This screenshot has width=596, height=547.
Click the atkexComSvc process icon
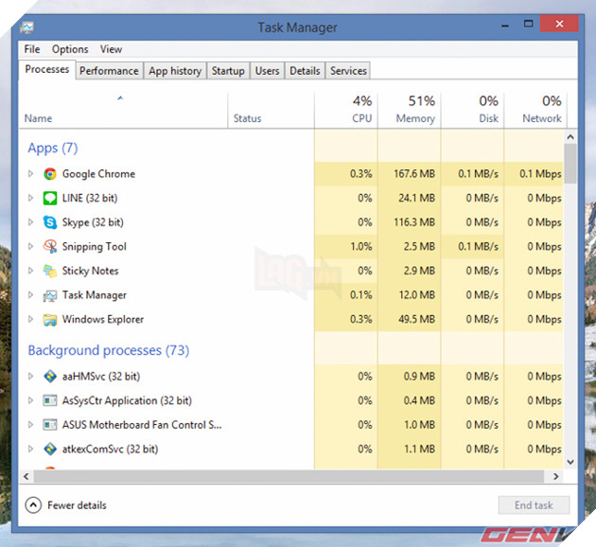[x=50, y=450]
